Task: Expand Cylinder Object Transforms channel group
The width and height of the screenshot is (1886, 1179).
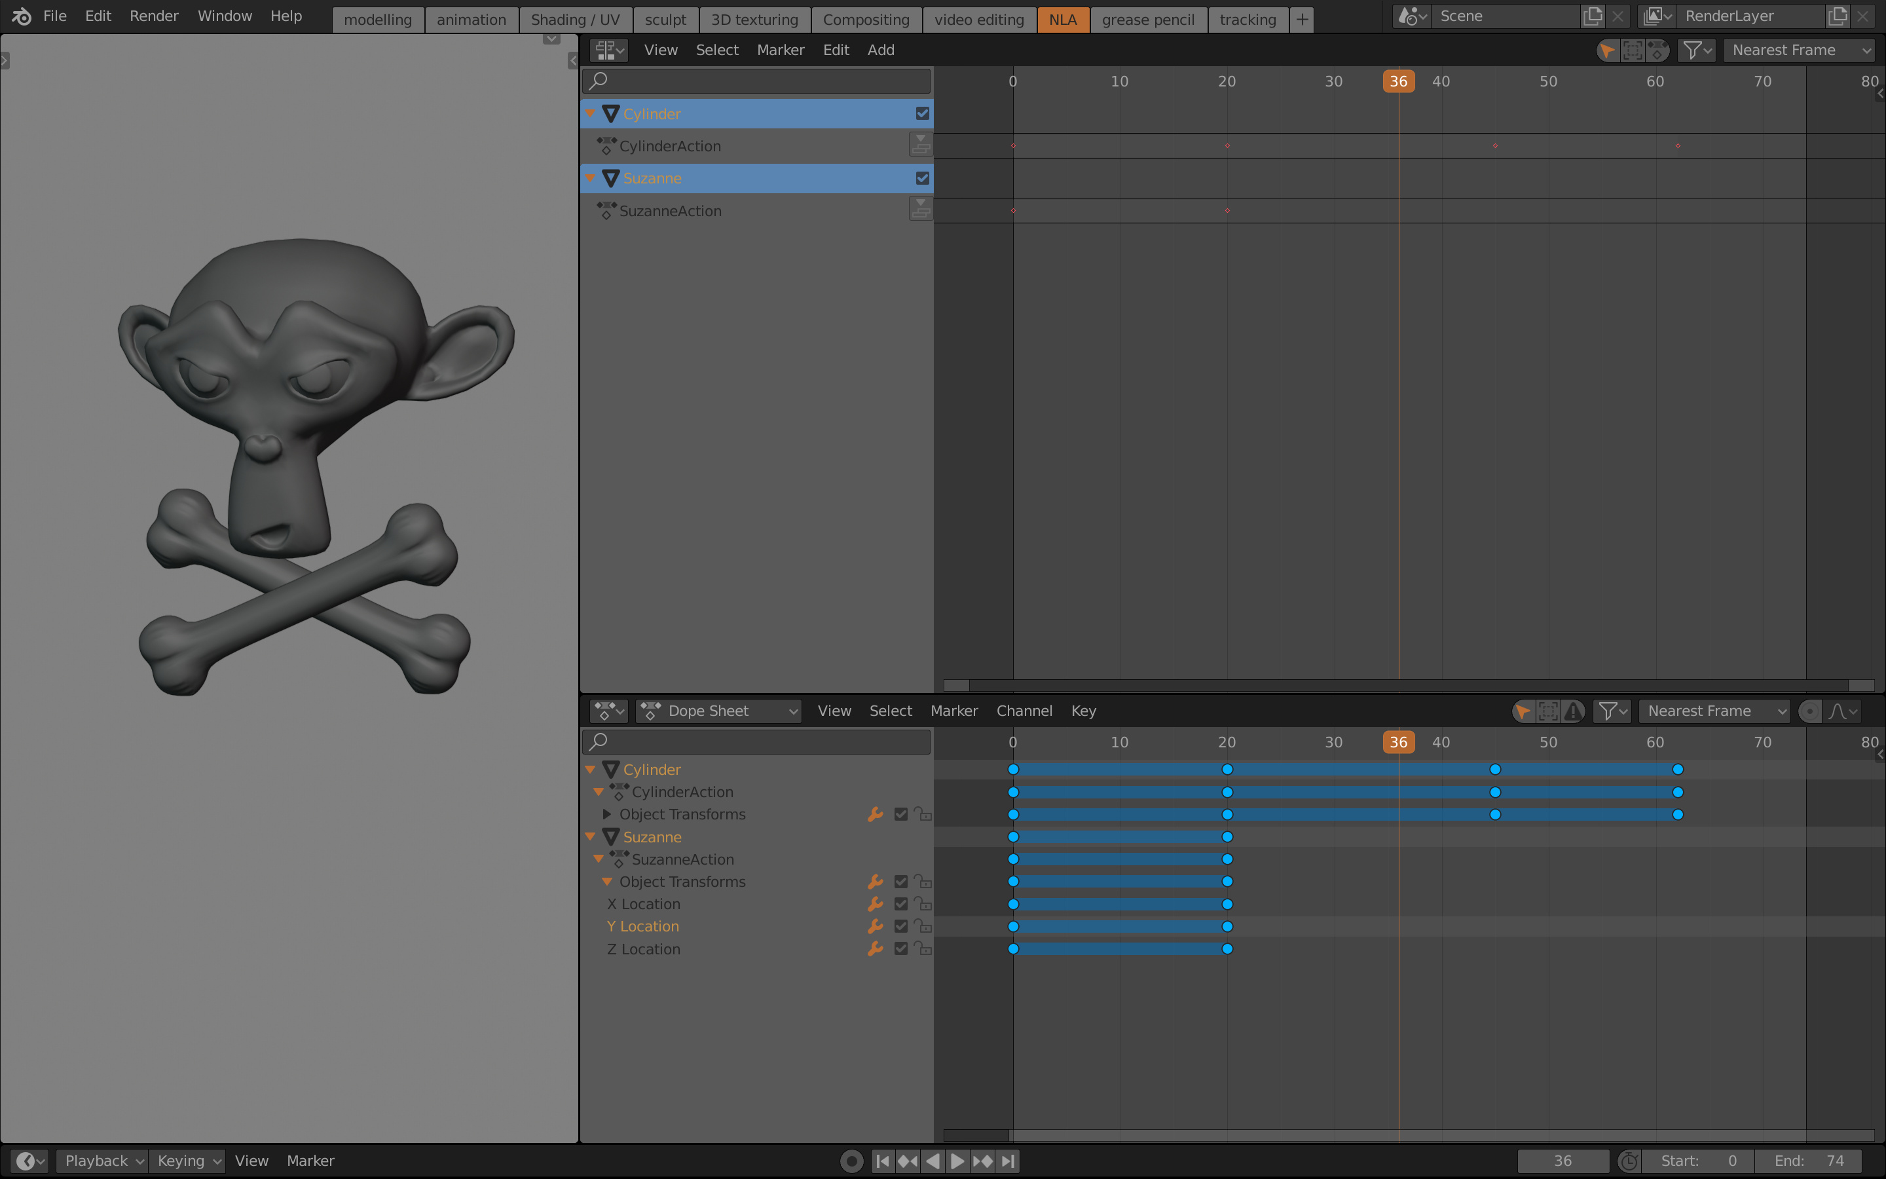Action: click(x=606, y=814)
